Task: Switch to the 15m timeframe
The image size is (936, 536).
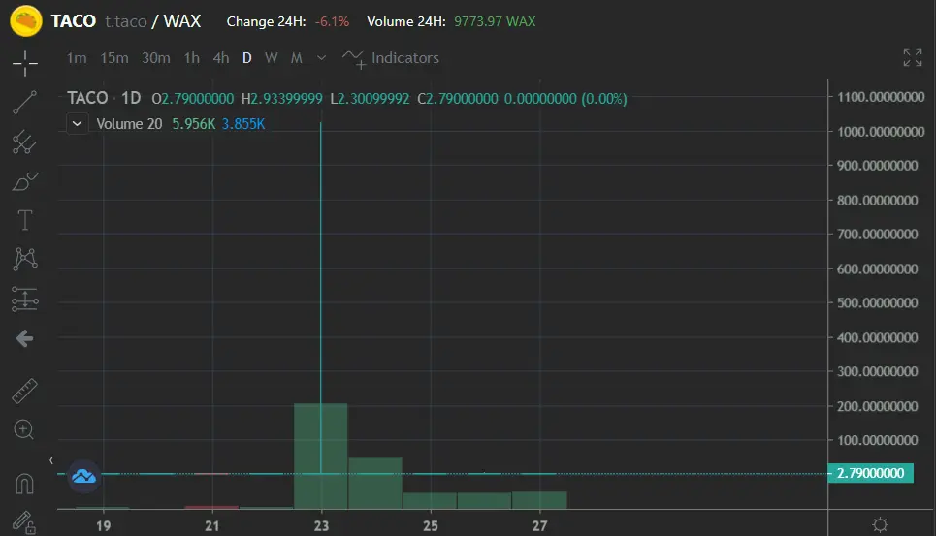Action: [114, 58]
